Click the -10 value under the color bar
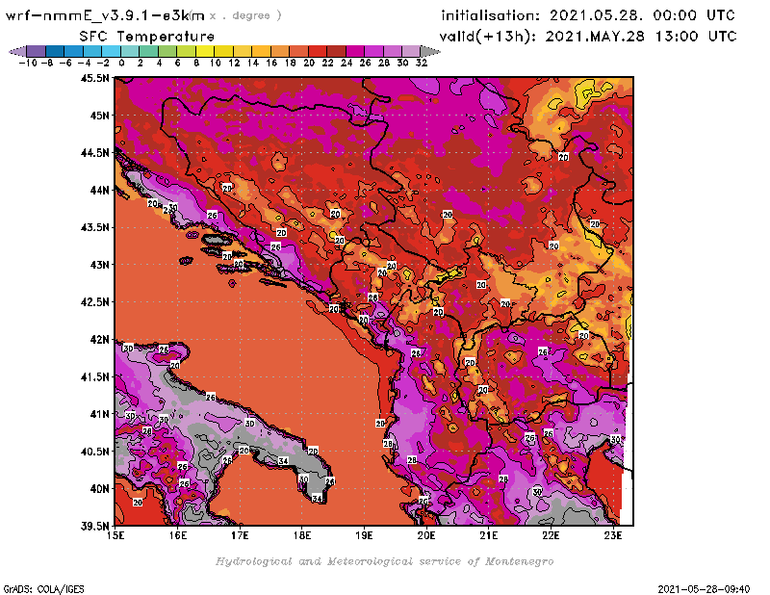 [x=28, y=63]
